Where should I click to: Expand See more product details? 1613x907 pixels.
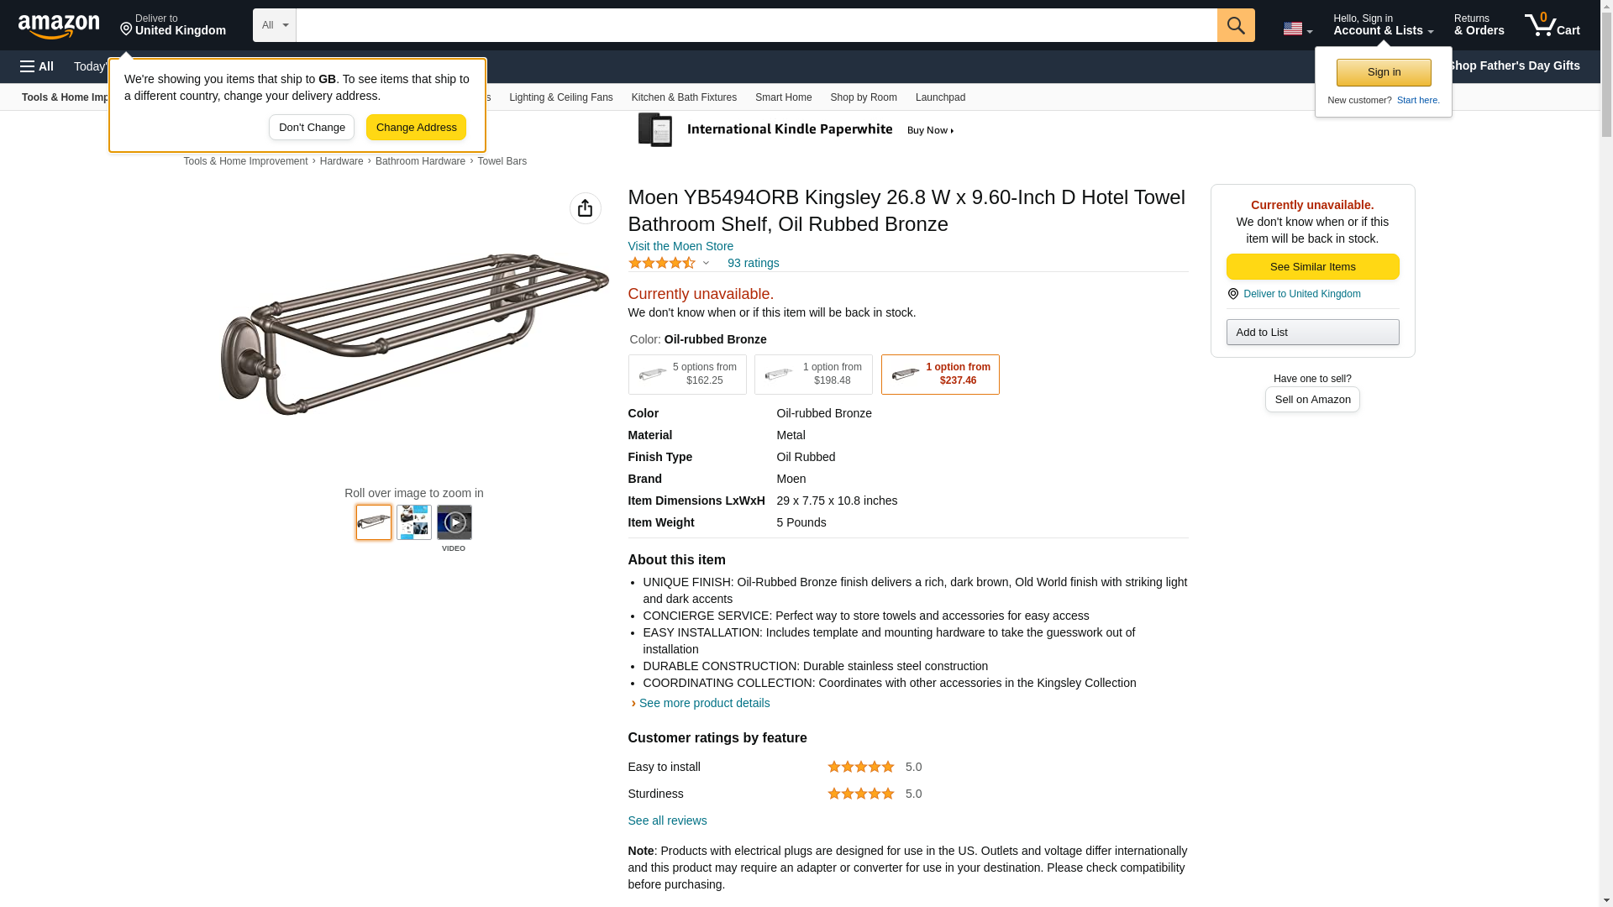(703, 703)
